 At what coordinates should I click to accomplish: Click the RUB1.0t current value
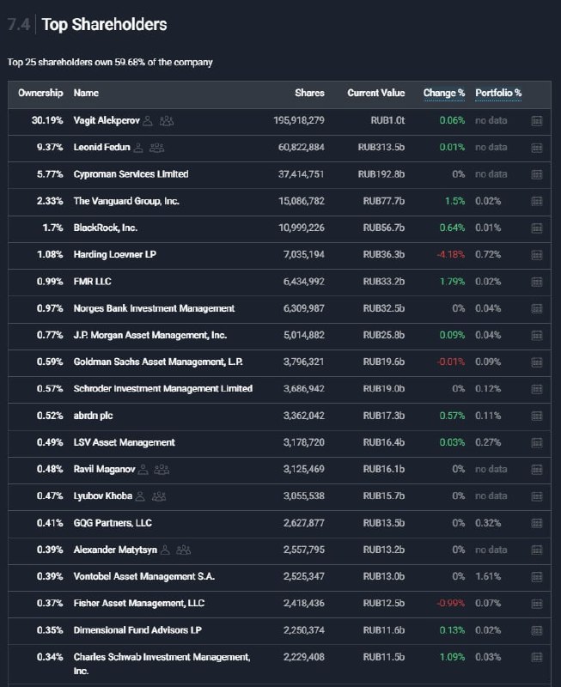tap(387, 120)
